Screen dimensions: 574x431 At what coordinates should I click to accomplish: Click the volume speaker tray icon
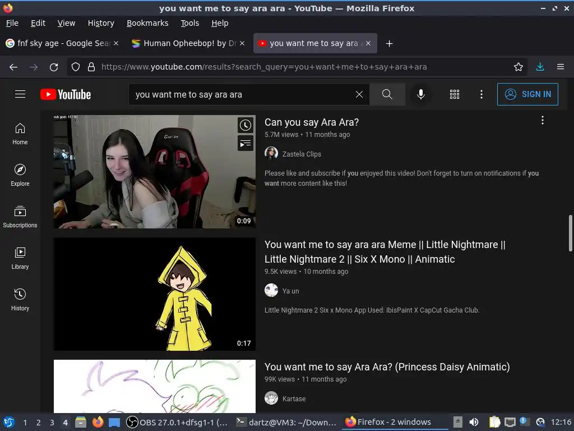[474, 422]
